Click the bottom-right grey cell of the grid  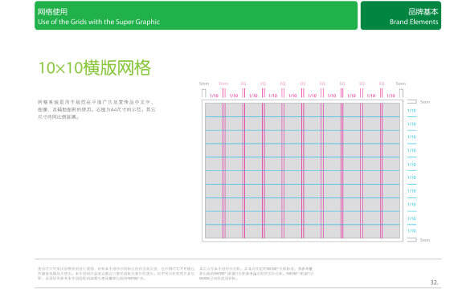(x=391, y=231)
